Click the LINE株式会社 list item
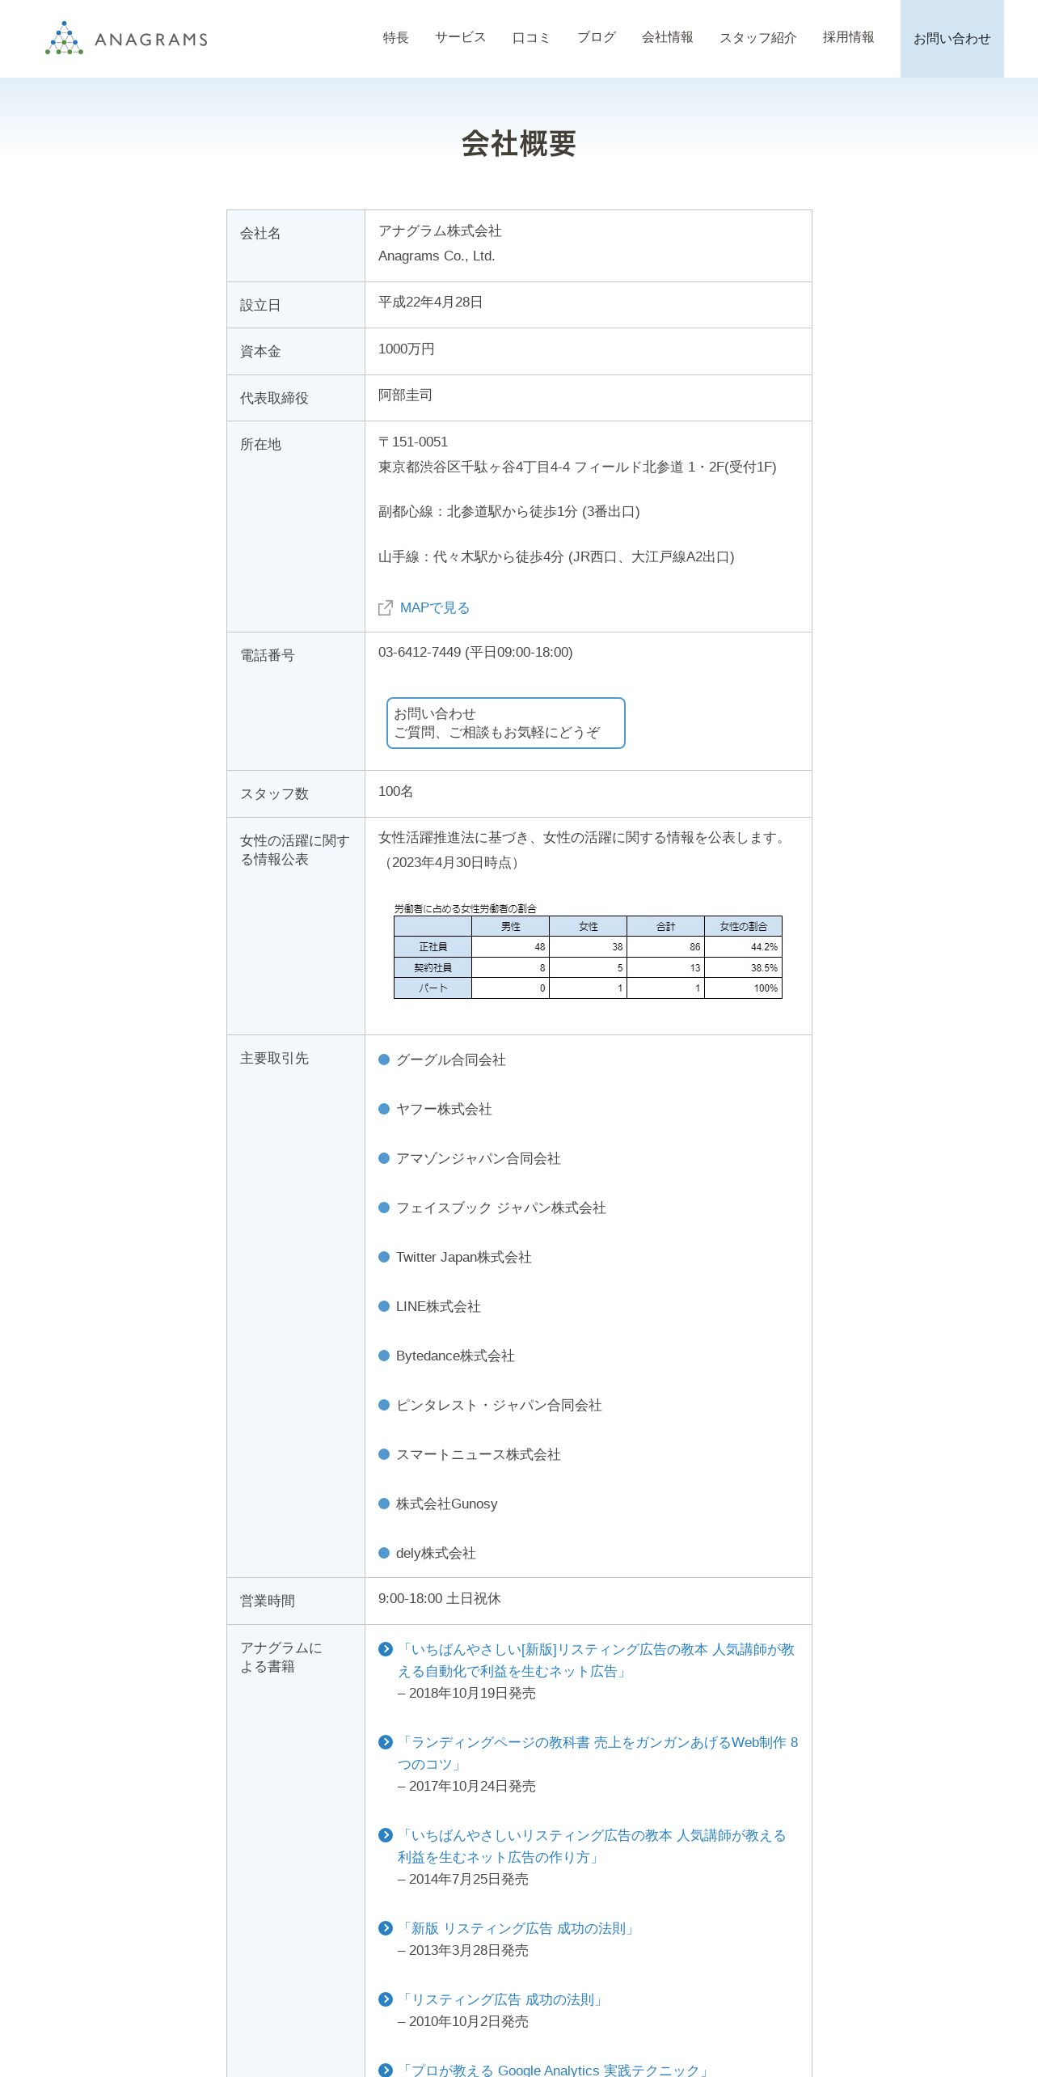 pos(438,1306)
